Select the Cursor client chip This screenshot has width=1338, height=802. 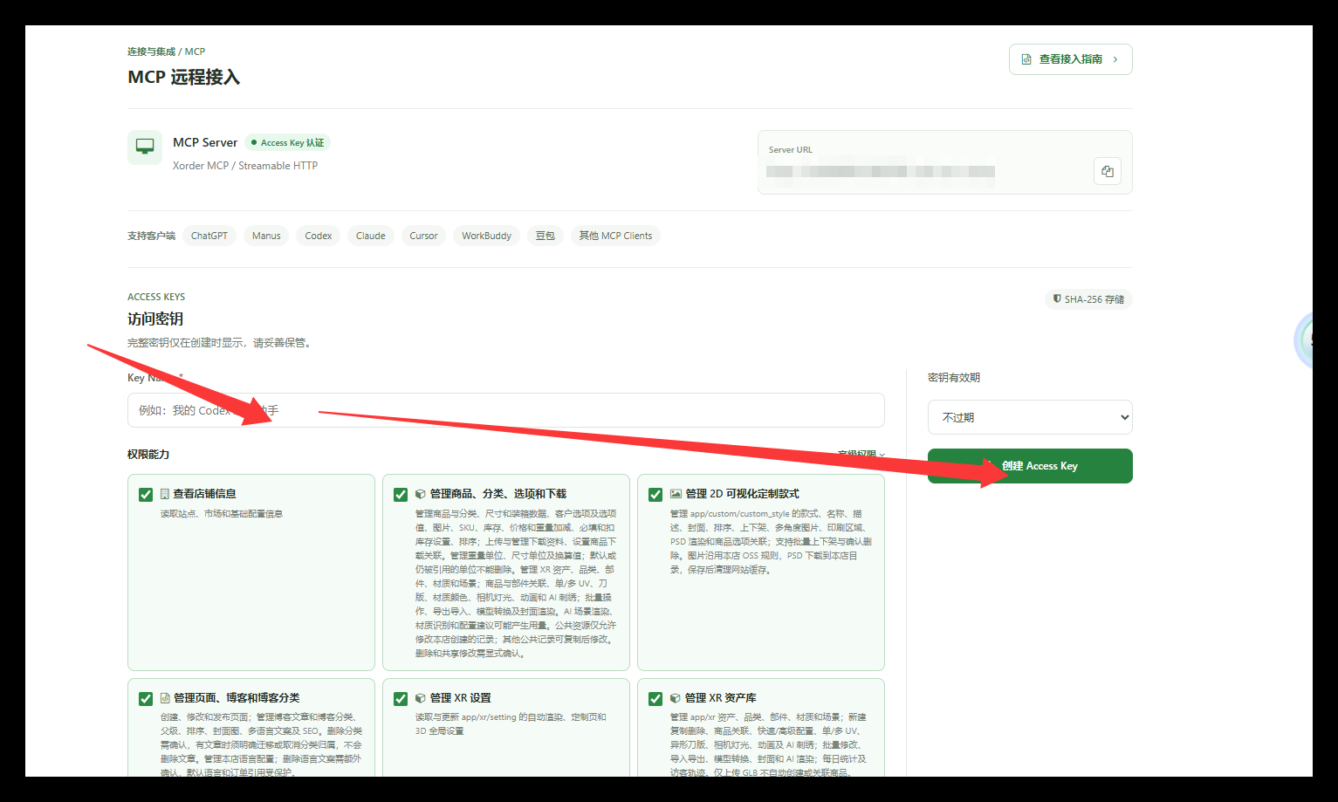coord(423,236)
